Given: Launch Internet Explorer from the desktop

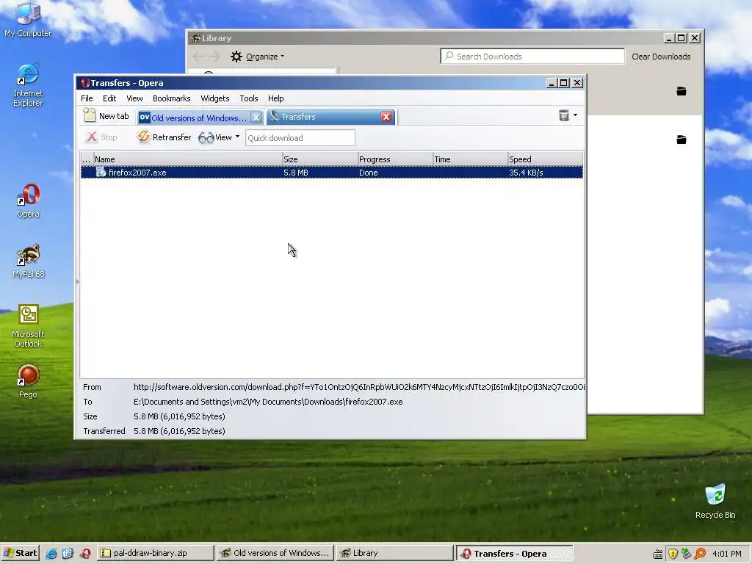Looking at the screenshot, I should click(28, 85).
